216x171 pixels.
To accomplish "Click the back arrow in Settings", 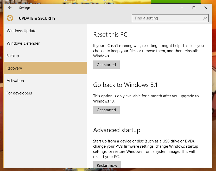I will [10, 8].
